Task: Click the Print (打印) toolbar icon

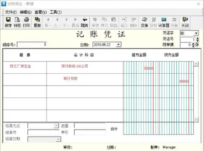Action: click(26, 22)
